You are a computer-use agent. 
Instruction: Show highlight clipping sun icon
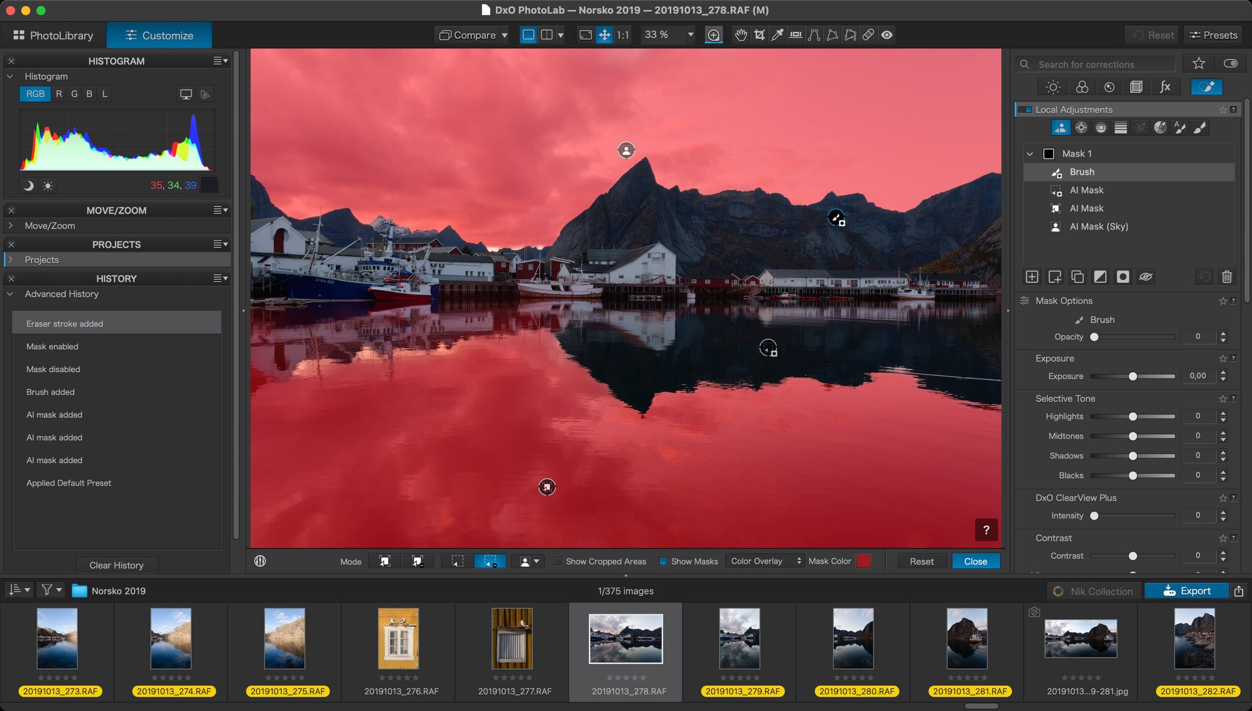pyautogui.click(x=47, y=186)
